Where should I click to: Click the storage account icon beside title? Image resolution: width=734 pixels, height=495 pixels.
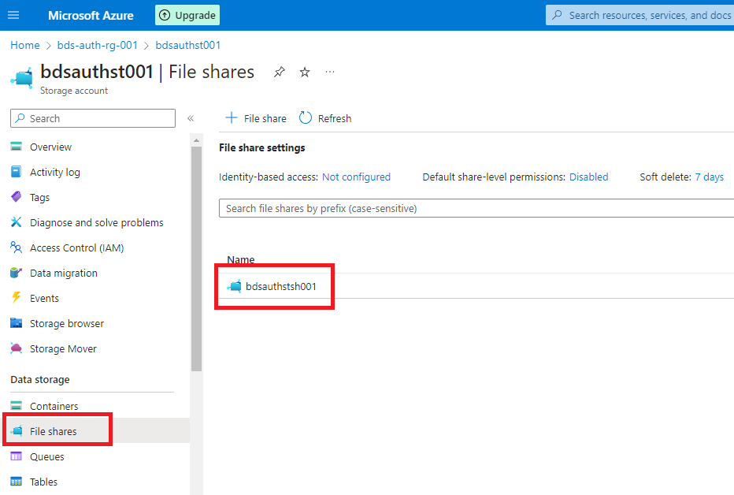click(x=22, y=78)
